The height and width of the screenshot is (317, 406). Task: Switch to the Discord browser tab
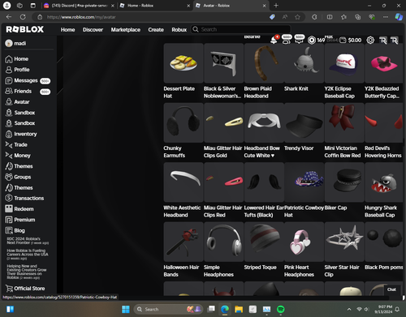point(79,6)
